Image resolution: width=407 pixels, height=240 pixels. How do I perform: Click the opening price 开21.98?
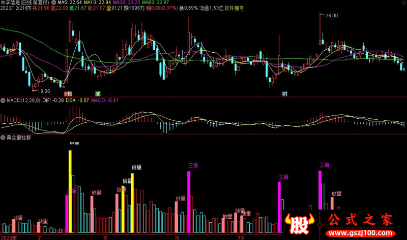[x=41, y=8]
